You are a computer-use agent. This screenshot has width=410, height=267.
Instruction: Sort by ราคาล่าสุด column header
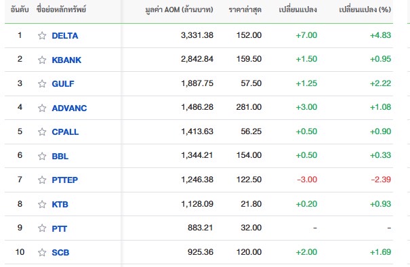point(245,10)
